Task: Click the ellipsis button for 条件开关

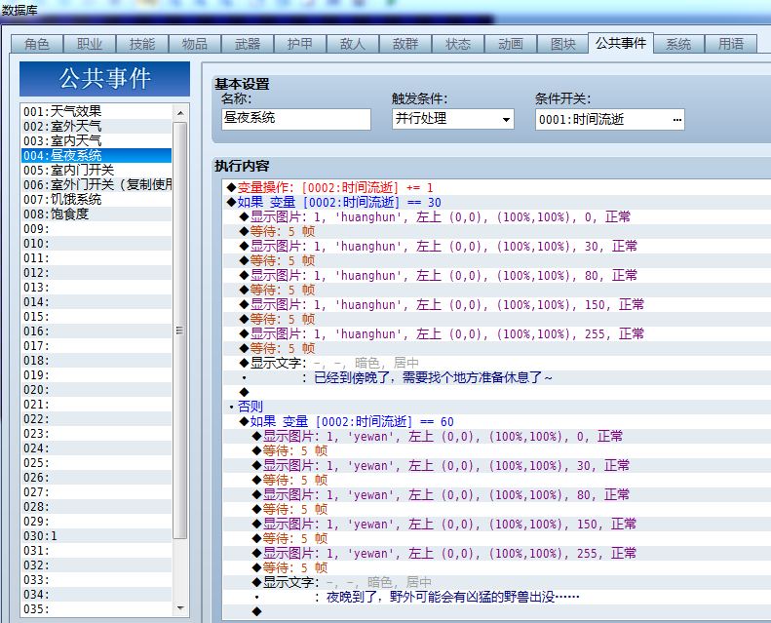Action: click(x=677, y=120)
